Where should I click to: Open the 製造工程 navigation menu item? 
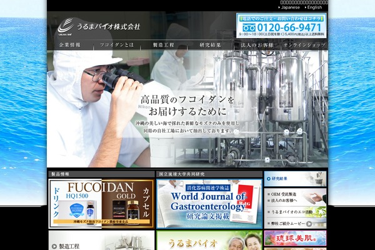pyautogui.click(x=164, y=45)
